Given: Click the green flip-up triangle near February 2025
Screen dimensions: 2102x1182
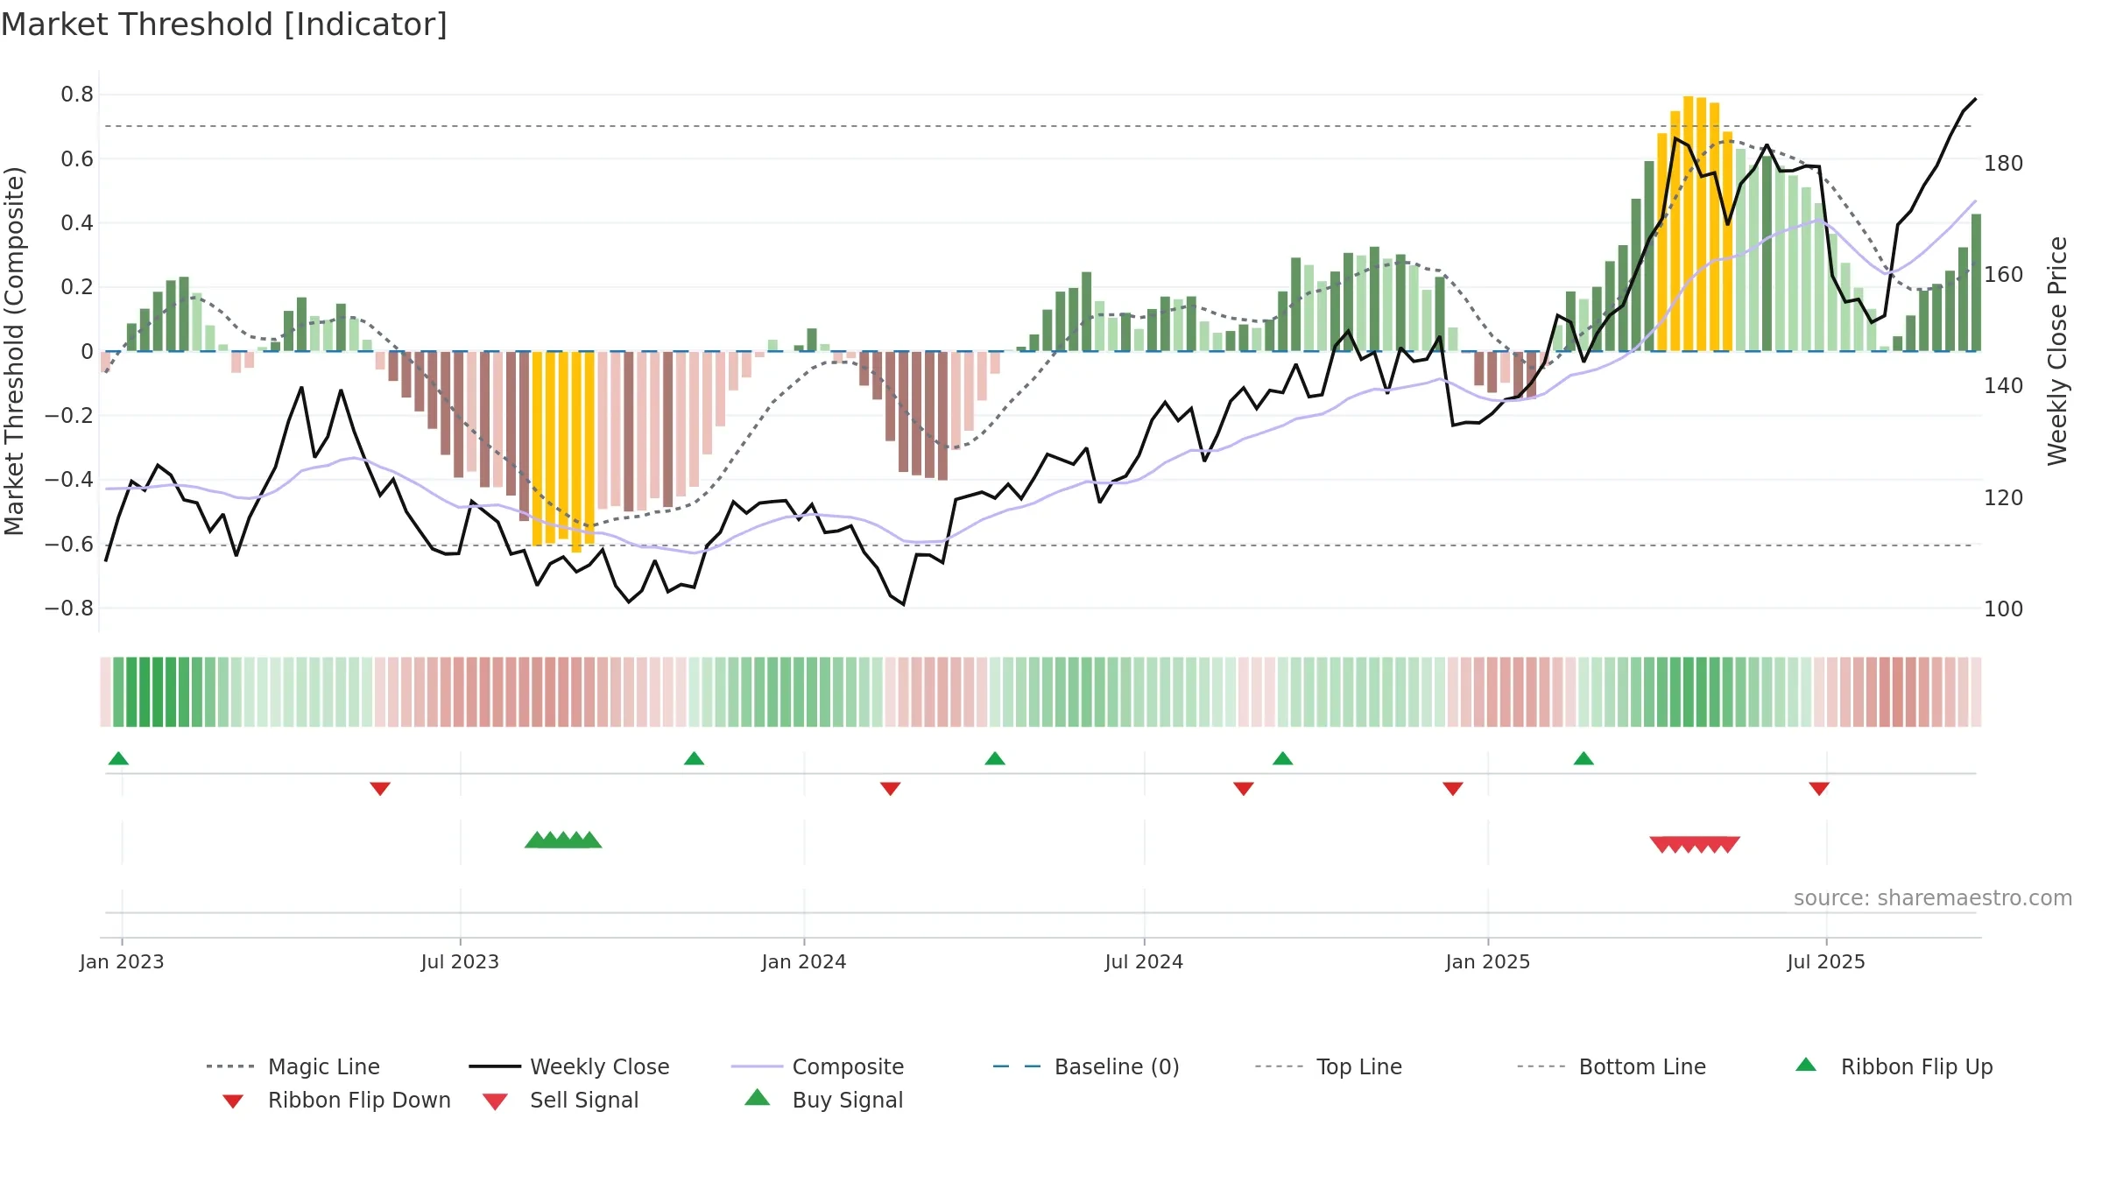Looking at the screenshot, I should pos(1584,758).
